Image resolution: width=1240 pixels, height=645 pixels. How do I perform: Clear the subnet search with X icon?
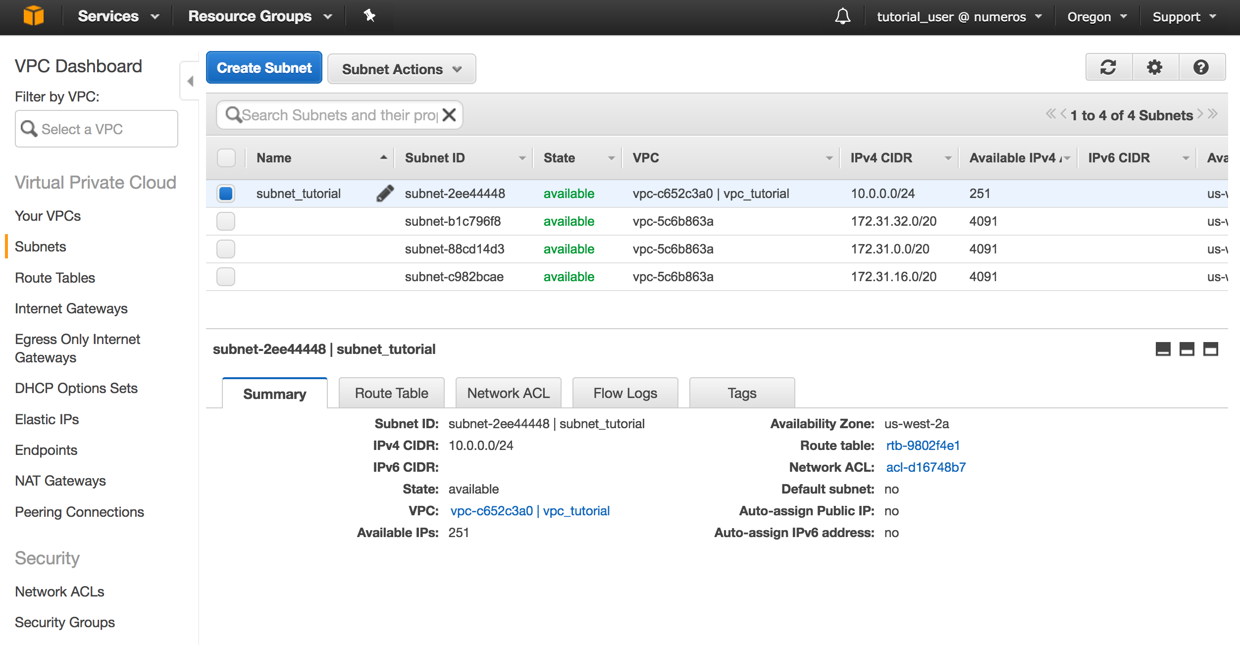point(449,115)
